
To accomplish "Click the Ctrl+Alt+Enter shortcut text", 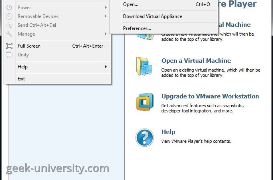I will (x=87, y=46).
